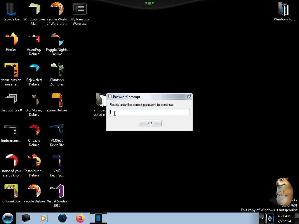The height and width of the screenshot is (224, 299).
Task: Select Zuma Deluxe desktop icon
Action: 57,103
